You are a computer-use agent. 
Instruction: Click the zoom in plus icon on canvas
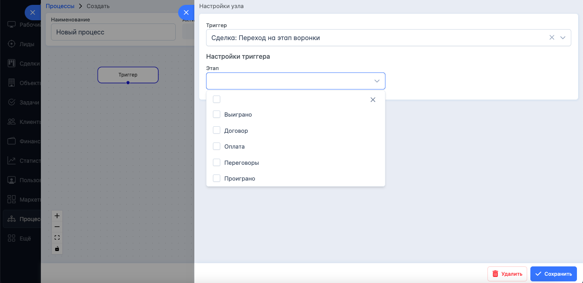pos(57,216)
